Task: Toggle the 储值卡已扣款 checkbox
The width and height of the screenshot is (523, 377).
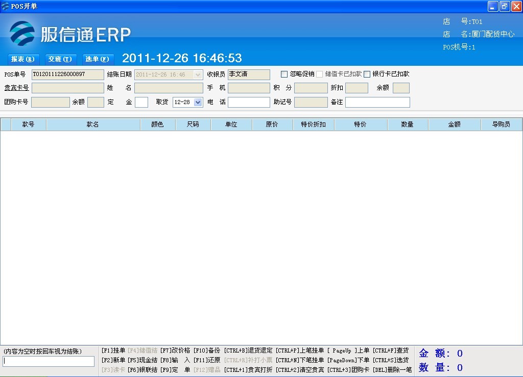Action: (x=319, y=74)
